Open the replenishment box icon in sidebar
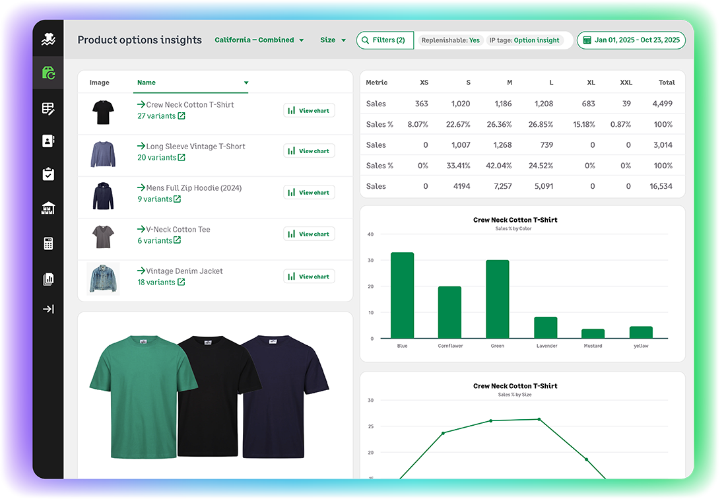The height and width of the screenshot is (499, 726). [48, 73]
